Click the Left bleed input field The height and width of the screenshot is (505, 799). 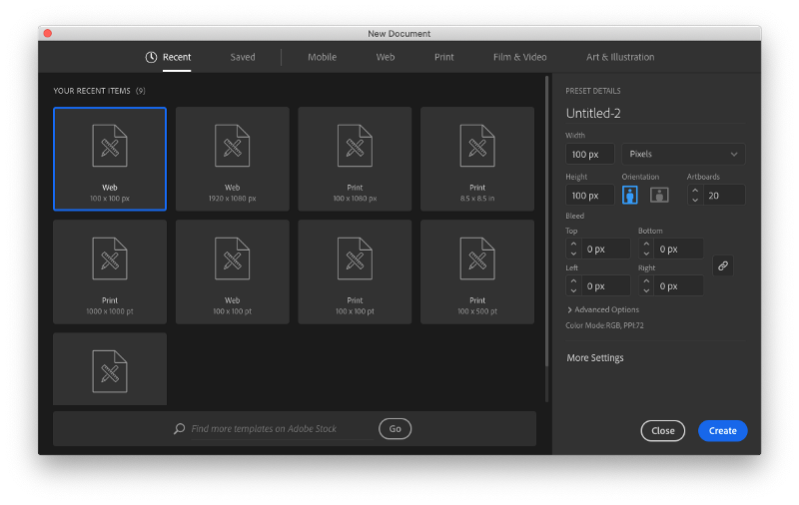606,286
